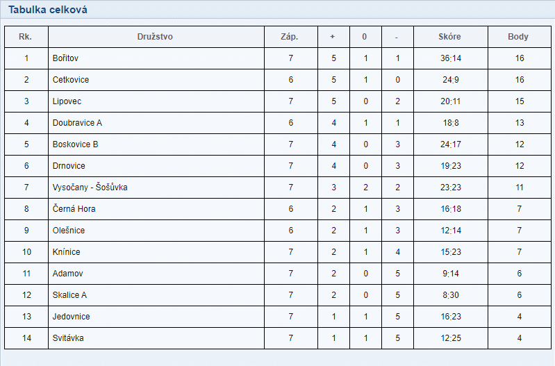Click Knínice team name
The height and width of the screenshot is (366, 555).
(66, 252)
